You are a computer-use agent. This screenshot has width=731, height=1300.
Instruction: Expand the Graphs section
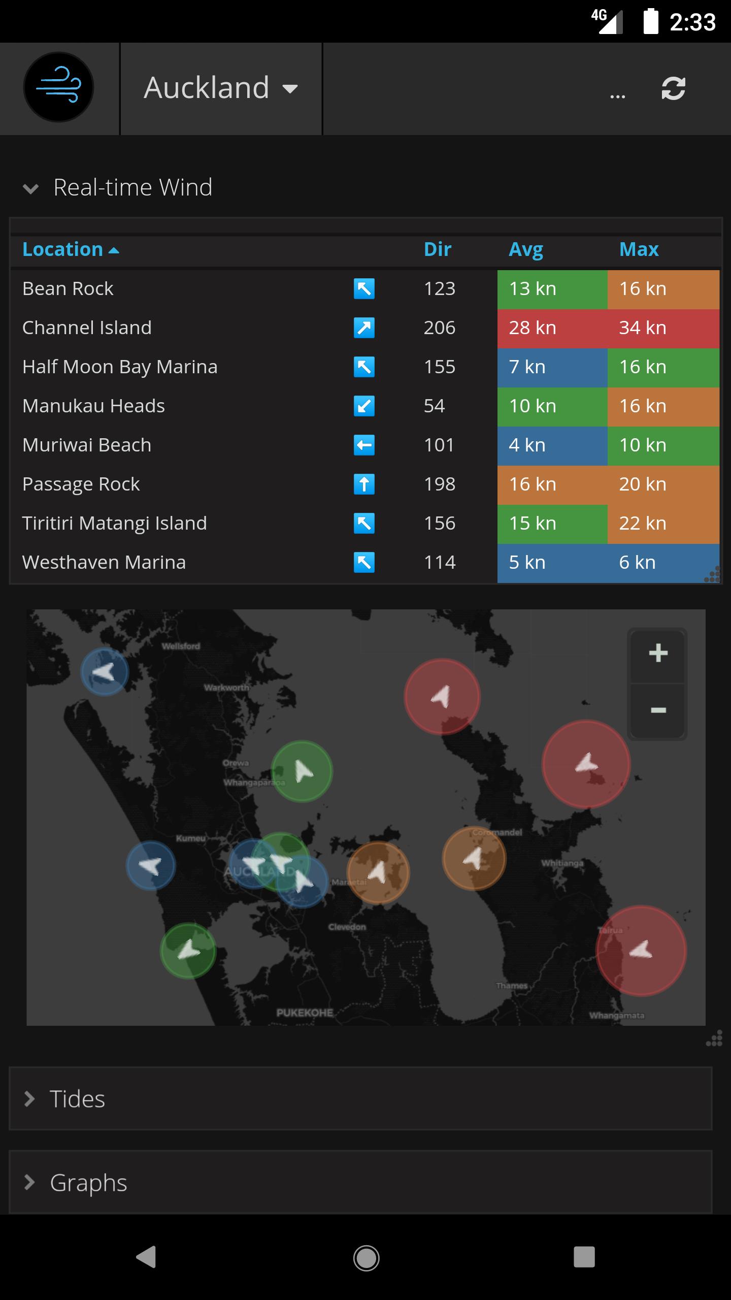click(x=87, y=1183)
